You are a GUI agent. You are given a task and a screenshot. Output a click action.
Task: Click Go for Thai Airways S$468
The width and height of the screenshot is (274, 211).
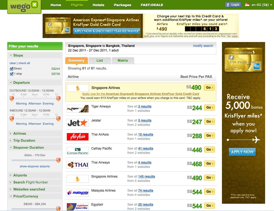point(209,164)
